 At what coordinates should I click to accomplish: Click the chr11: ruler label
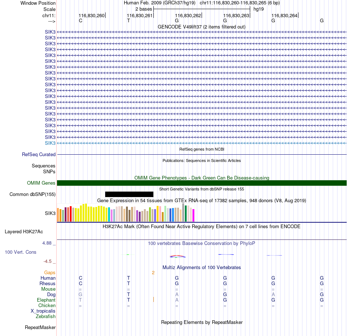[x=49, y=15]
